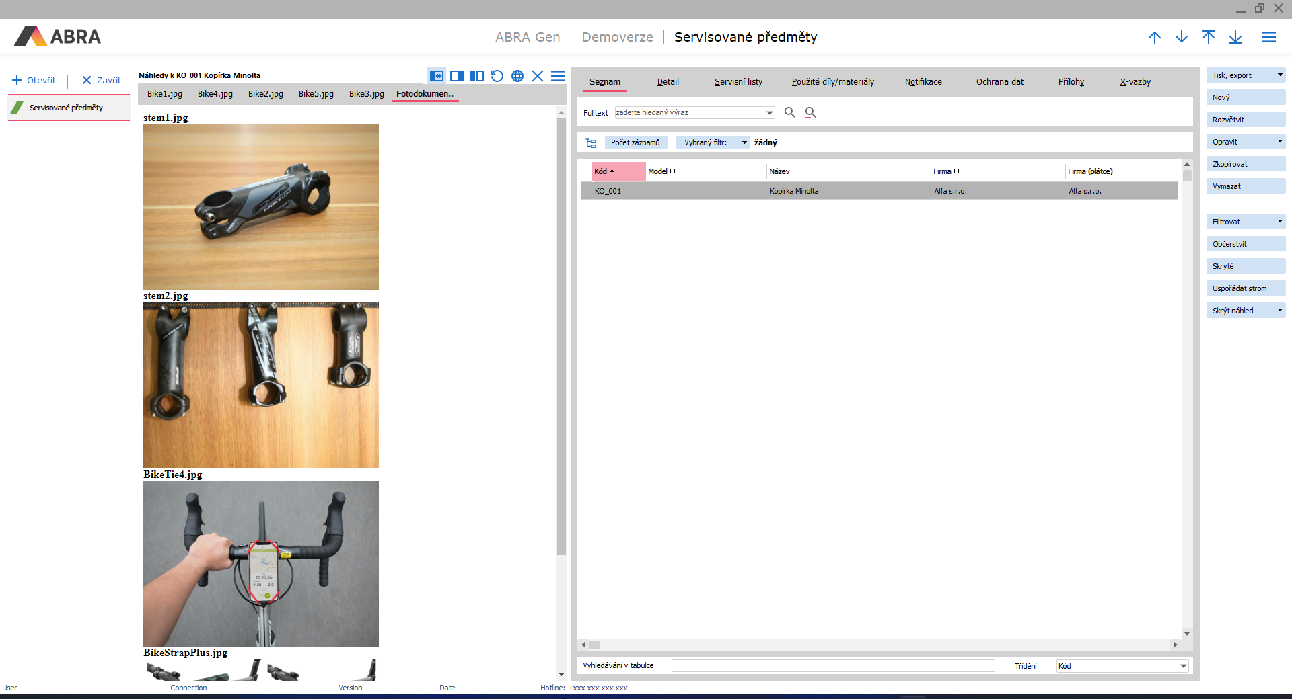Viewport: 1292px width, 699px height.
Task: Switch to the Servisní listy tab
Action: 738,82
